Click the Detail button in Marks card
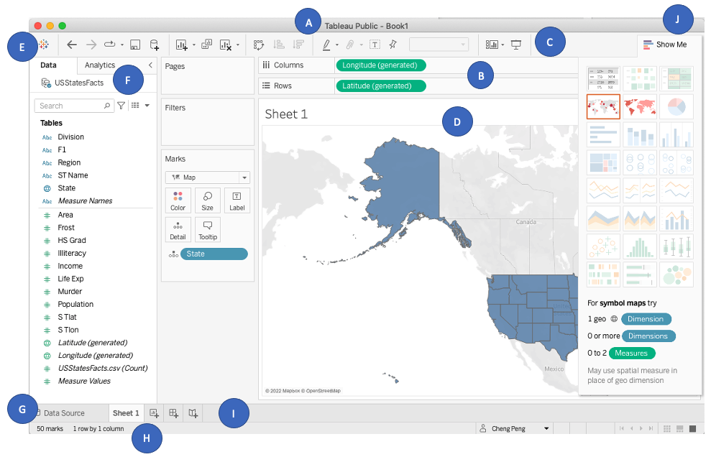Image resolution: width=711 pixels, height=457 pixels. point(178,230)
